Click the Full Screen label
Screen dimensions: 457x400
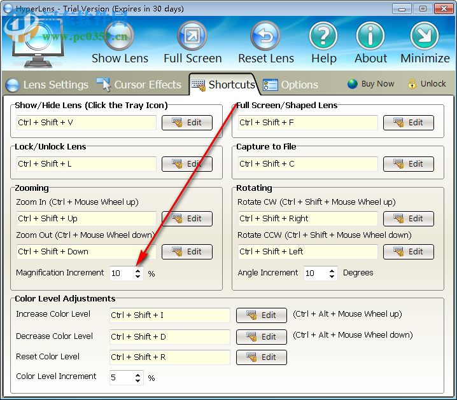coord(193,59)
